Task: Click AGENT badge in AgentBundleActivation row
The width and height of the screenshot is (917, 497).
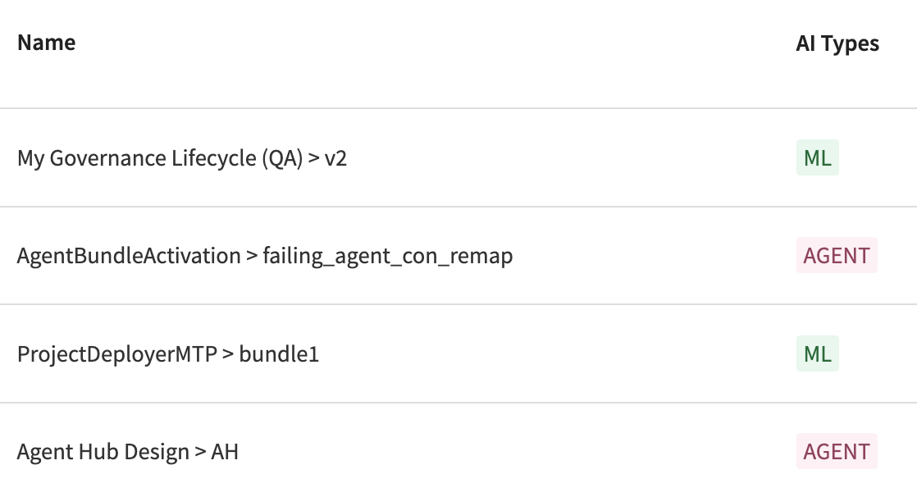Action: [x=837, y=256]
